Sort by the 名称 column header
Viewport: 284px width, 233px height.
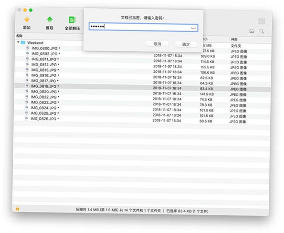[x=19, y=36]
